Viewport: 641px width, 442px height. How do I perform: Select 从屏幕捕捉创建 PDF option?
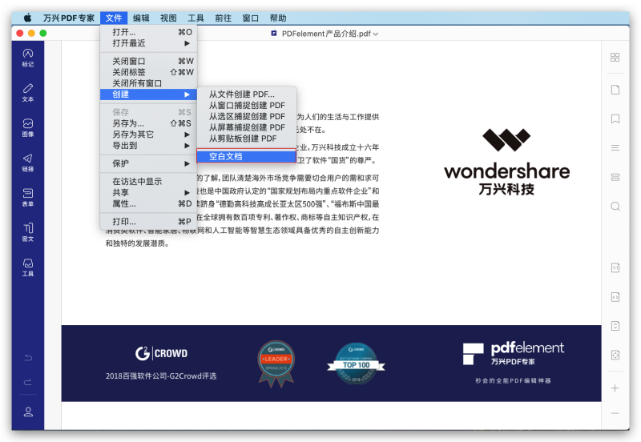pyautogui.click(x=247, y=127)
